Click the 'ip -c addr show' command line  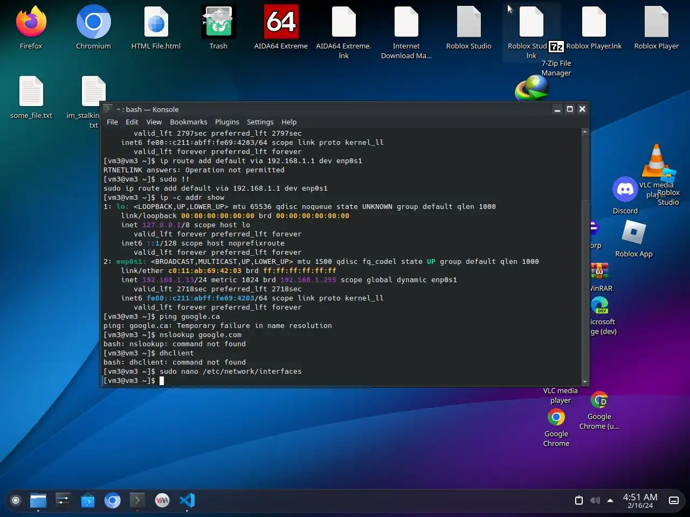pyautogui.click(x=164, y=198)
